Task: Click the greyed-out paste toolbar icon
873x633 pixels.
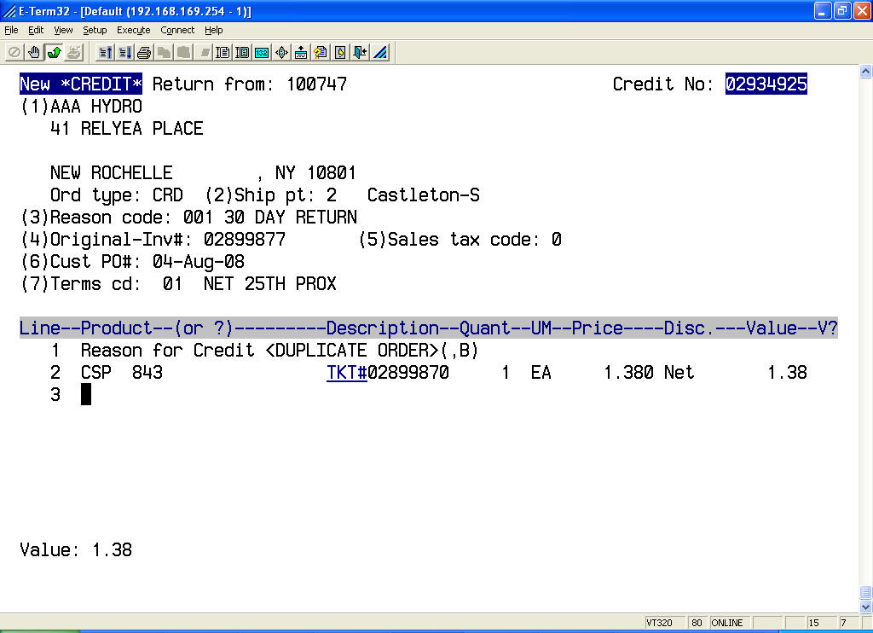Action: (x=183, y=52)
